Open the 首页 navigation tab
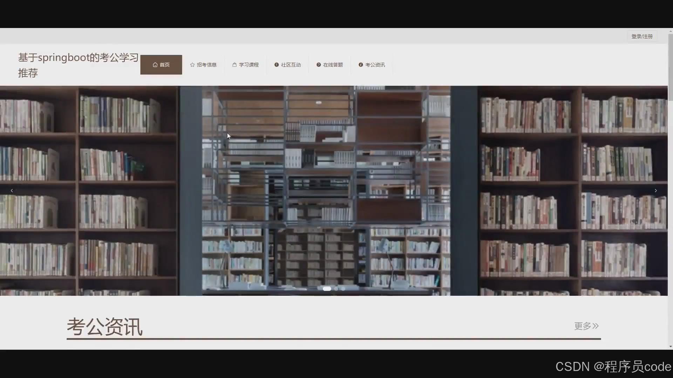The width and height of the screenshot is (673, 378). (x=161, y=65)
